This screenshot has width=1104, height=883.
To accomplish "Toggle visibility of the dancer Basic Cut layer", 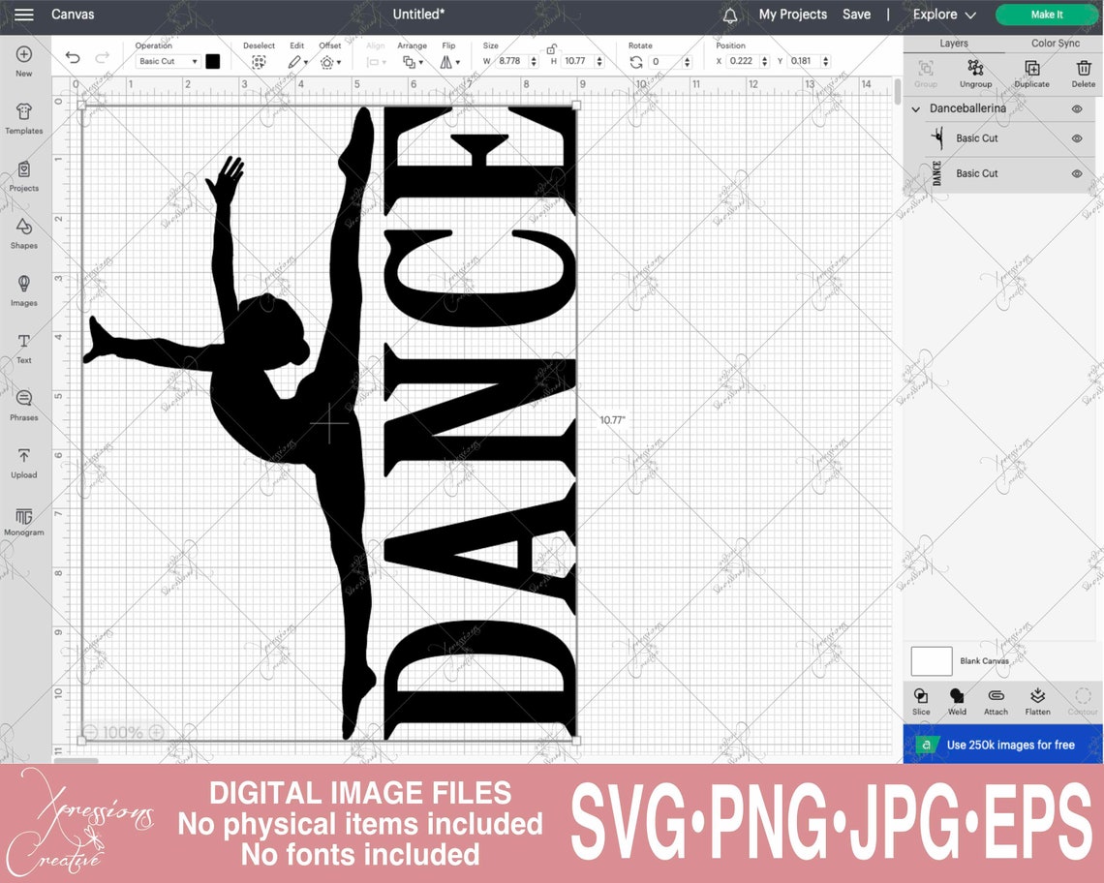I will point(1075,138).
